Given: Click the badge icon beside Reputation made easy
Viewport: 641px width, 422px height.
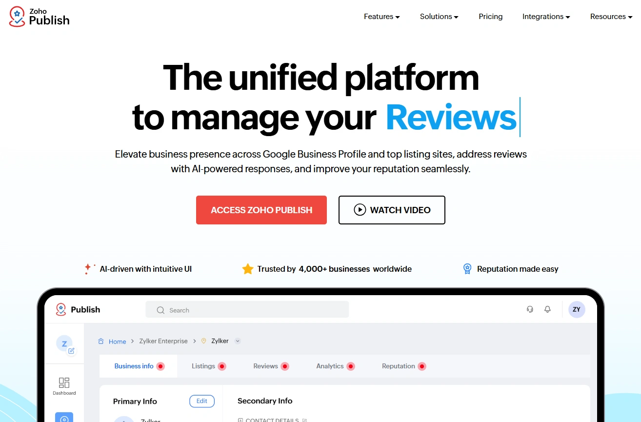Looking at the screenshot, I should click(467, 268).
